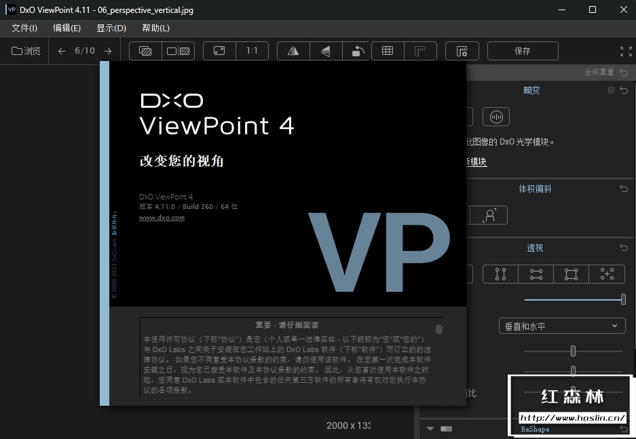Go to the next image arrow
The image size is (636, 439).
[x=108, y=51]
